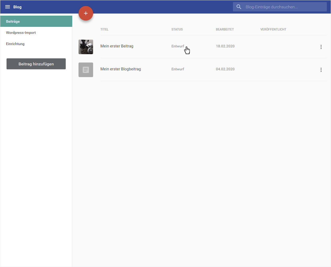Click the STATUS column header
The image size is (331, 267).
coord(177,29)
